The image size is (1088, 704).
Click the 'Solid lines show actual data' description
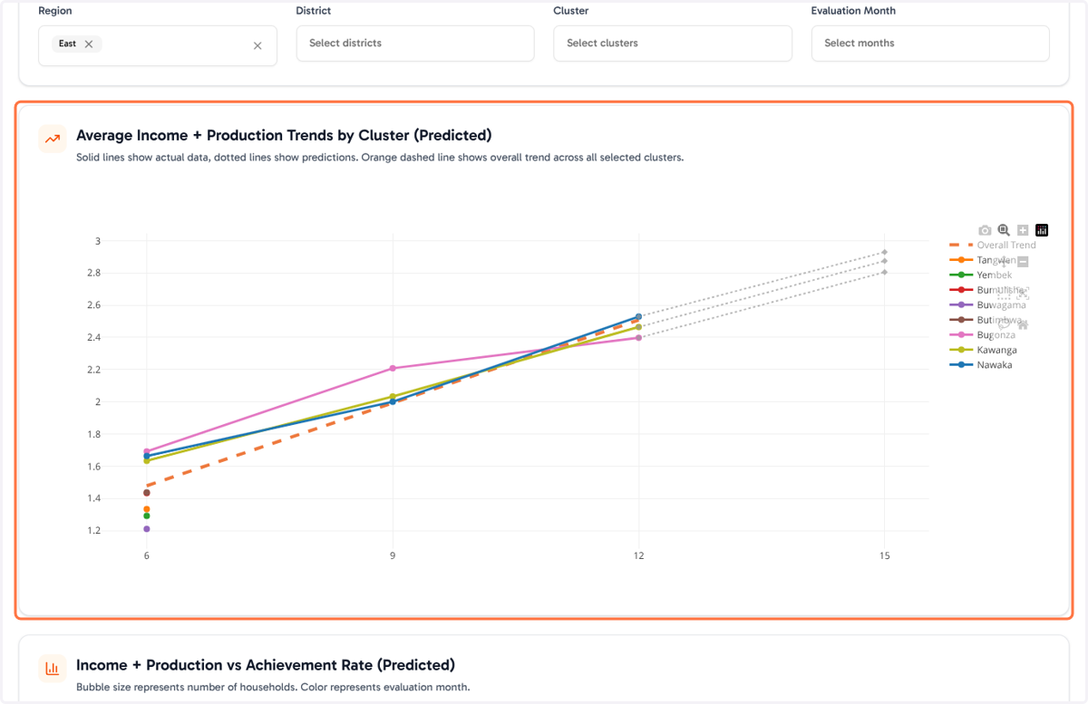tap(380, 157)
